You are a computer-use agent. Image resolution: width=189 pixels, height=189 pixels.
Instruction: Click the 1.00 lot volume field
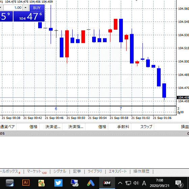click(x=13, y=8)
